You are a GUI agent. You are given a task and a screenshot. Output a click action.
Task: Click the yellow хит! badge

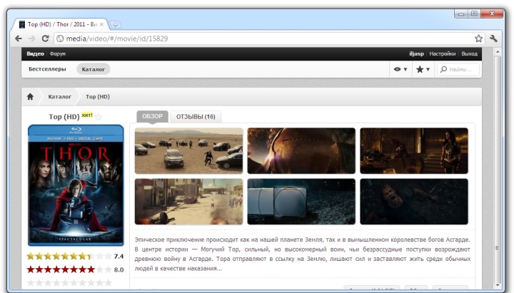[x=87, y=115]
